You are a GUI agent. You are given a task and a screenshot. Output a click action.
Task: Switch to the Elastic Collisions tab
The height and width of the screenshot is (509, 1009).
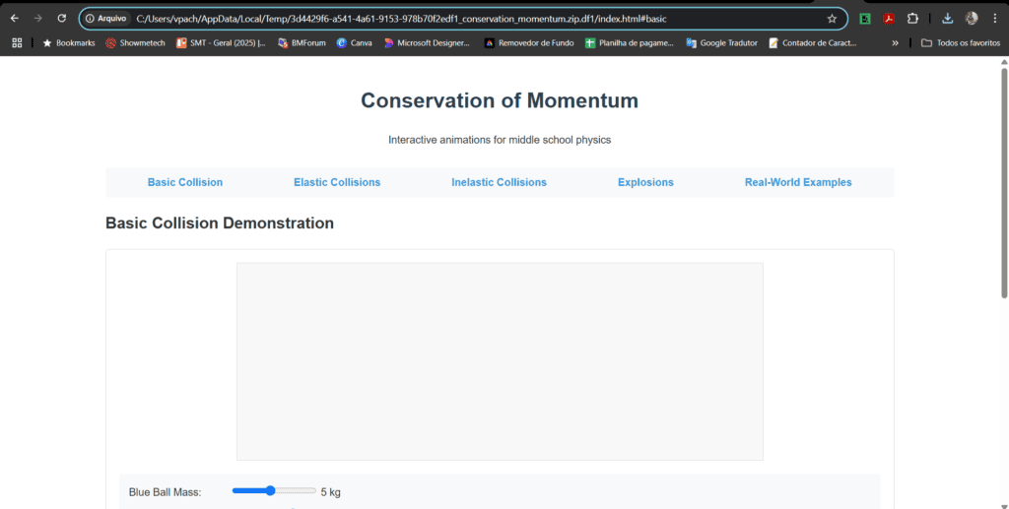pos(337,182)
